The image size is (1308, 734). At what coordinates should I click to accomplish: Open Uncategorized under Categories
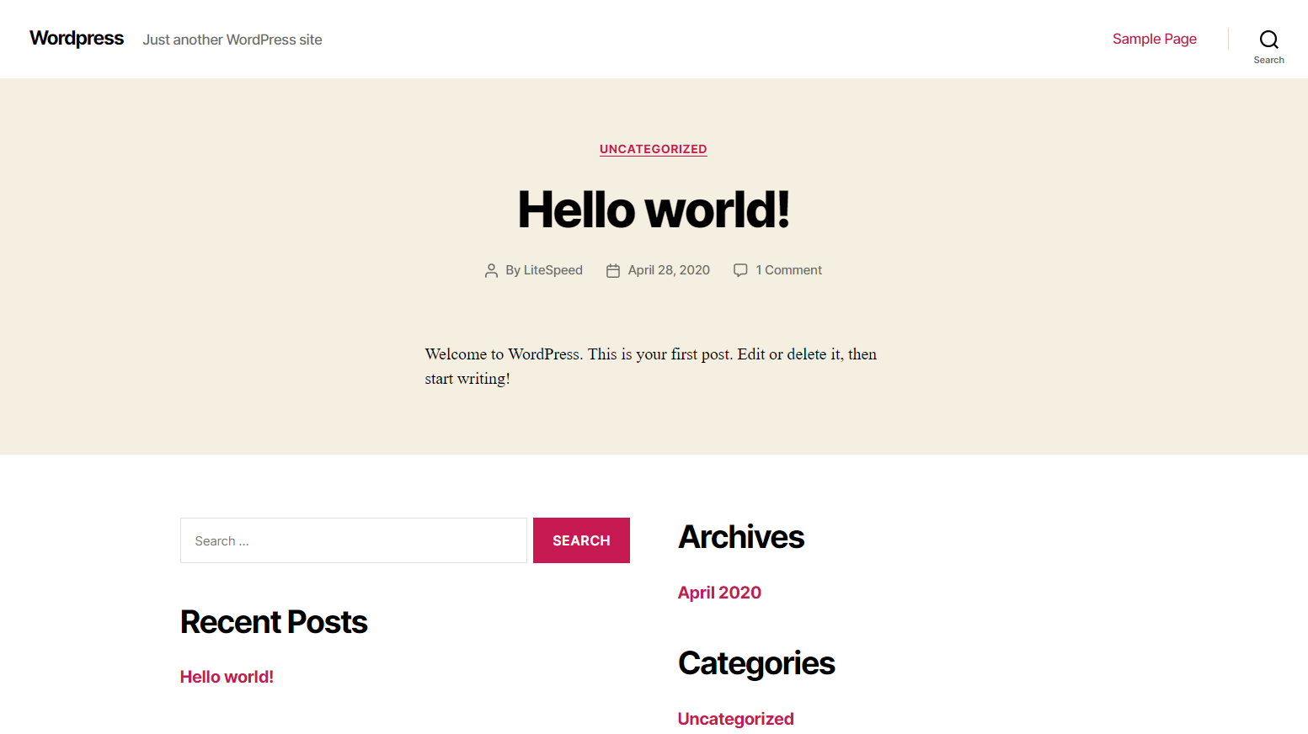(x=735, y=719)
